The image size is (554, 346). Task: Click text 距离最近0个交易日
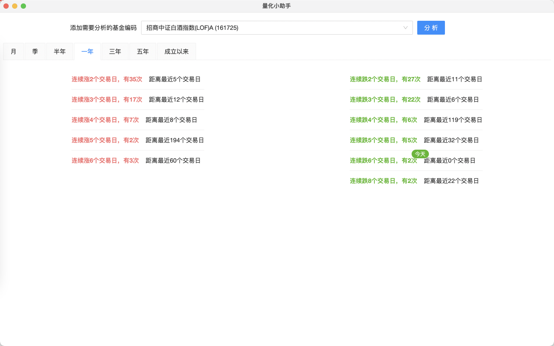(x=450, y=160)
